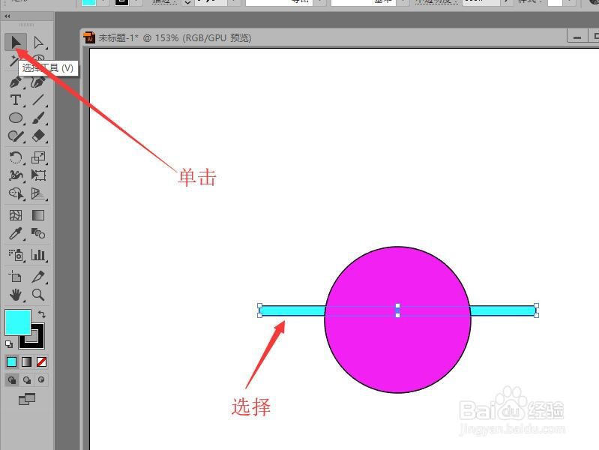Select the Type tool
Viewport: 599px width, 450px height.
[16, 100]
